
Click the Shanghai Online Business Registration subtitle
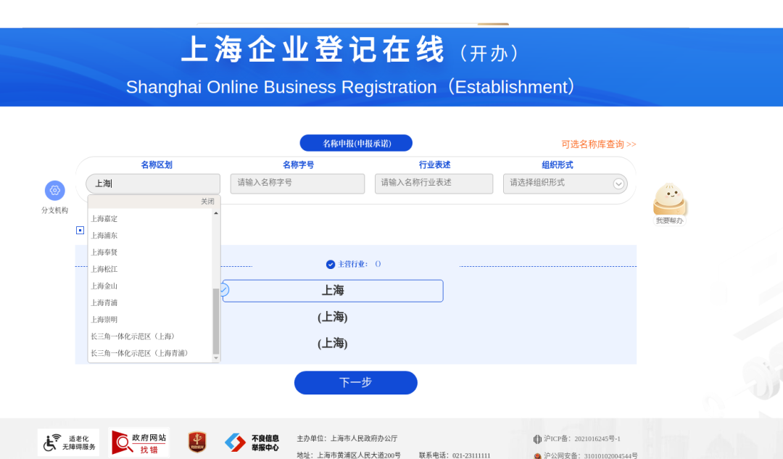click(350, 87)
